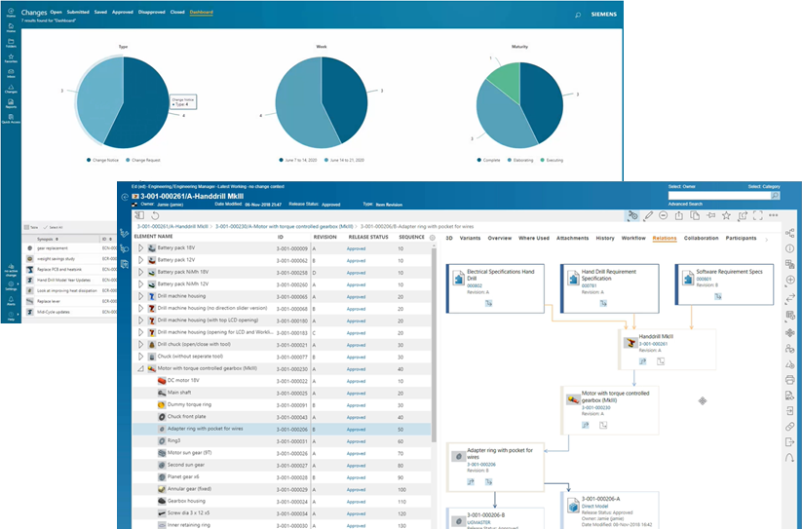Open the Reports icon in the left sidebar

coord(11,104)
